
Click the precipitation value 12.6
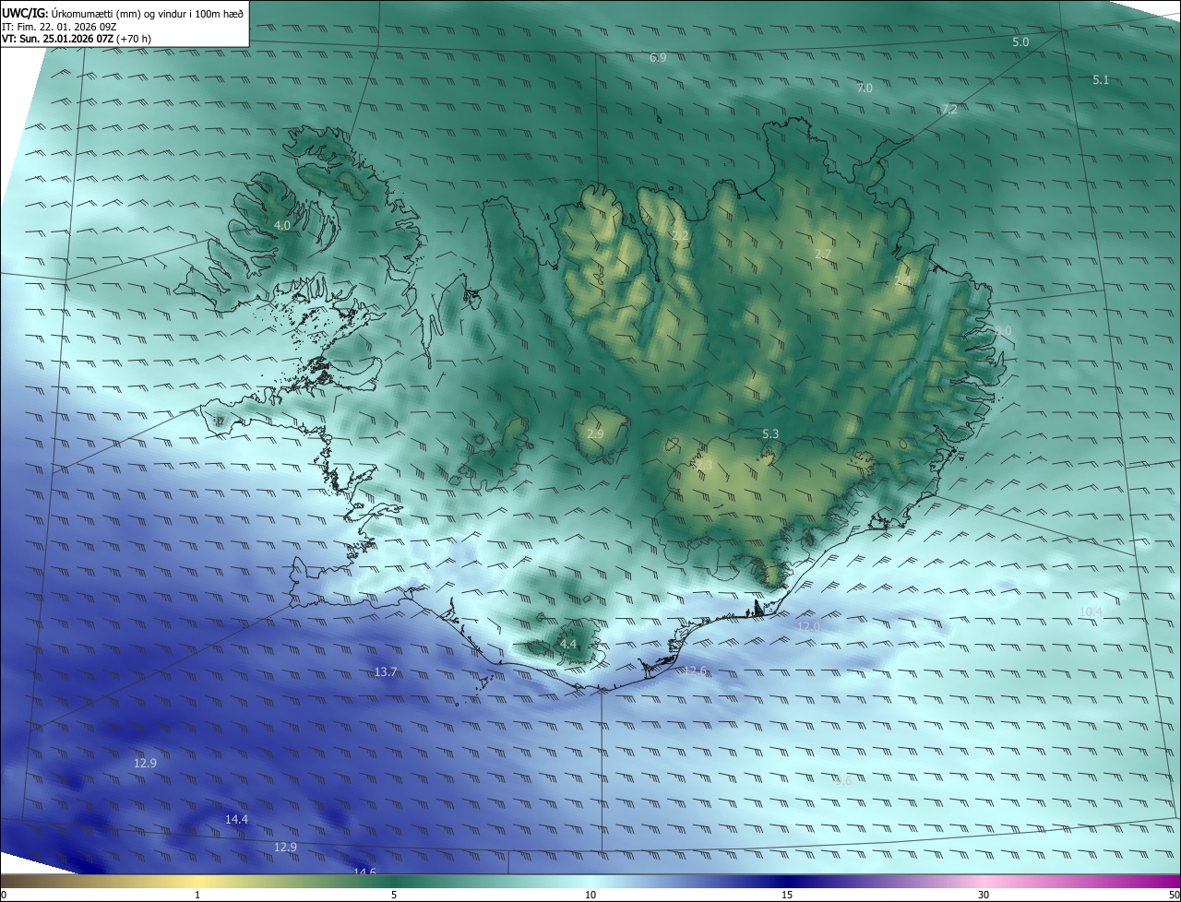pos(695,671)
